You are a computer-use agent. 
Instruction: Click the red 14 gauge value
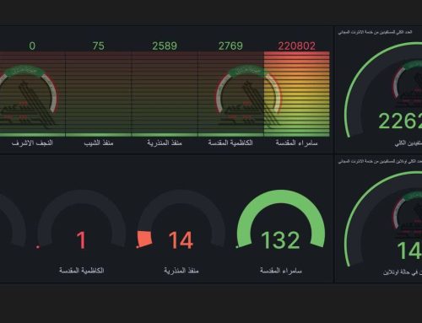(x=181, y=240)
